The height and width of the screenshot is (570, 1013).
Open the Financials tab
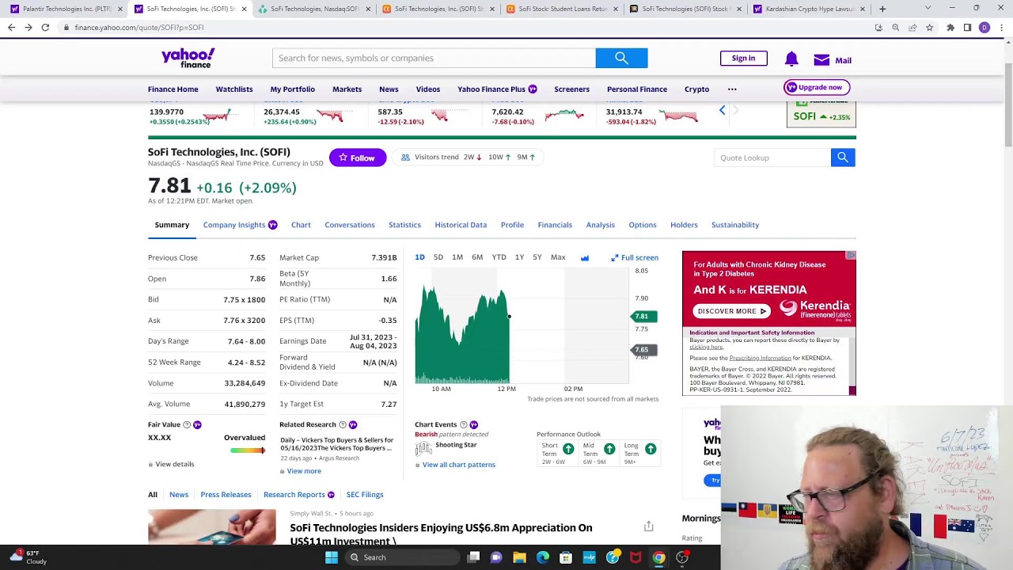click(x=555, y=225)
